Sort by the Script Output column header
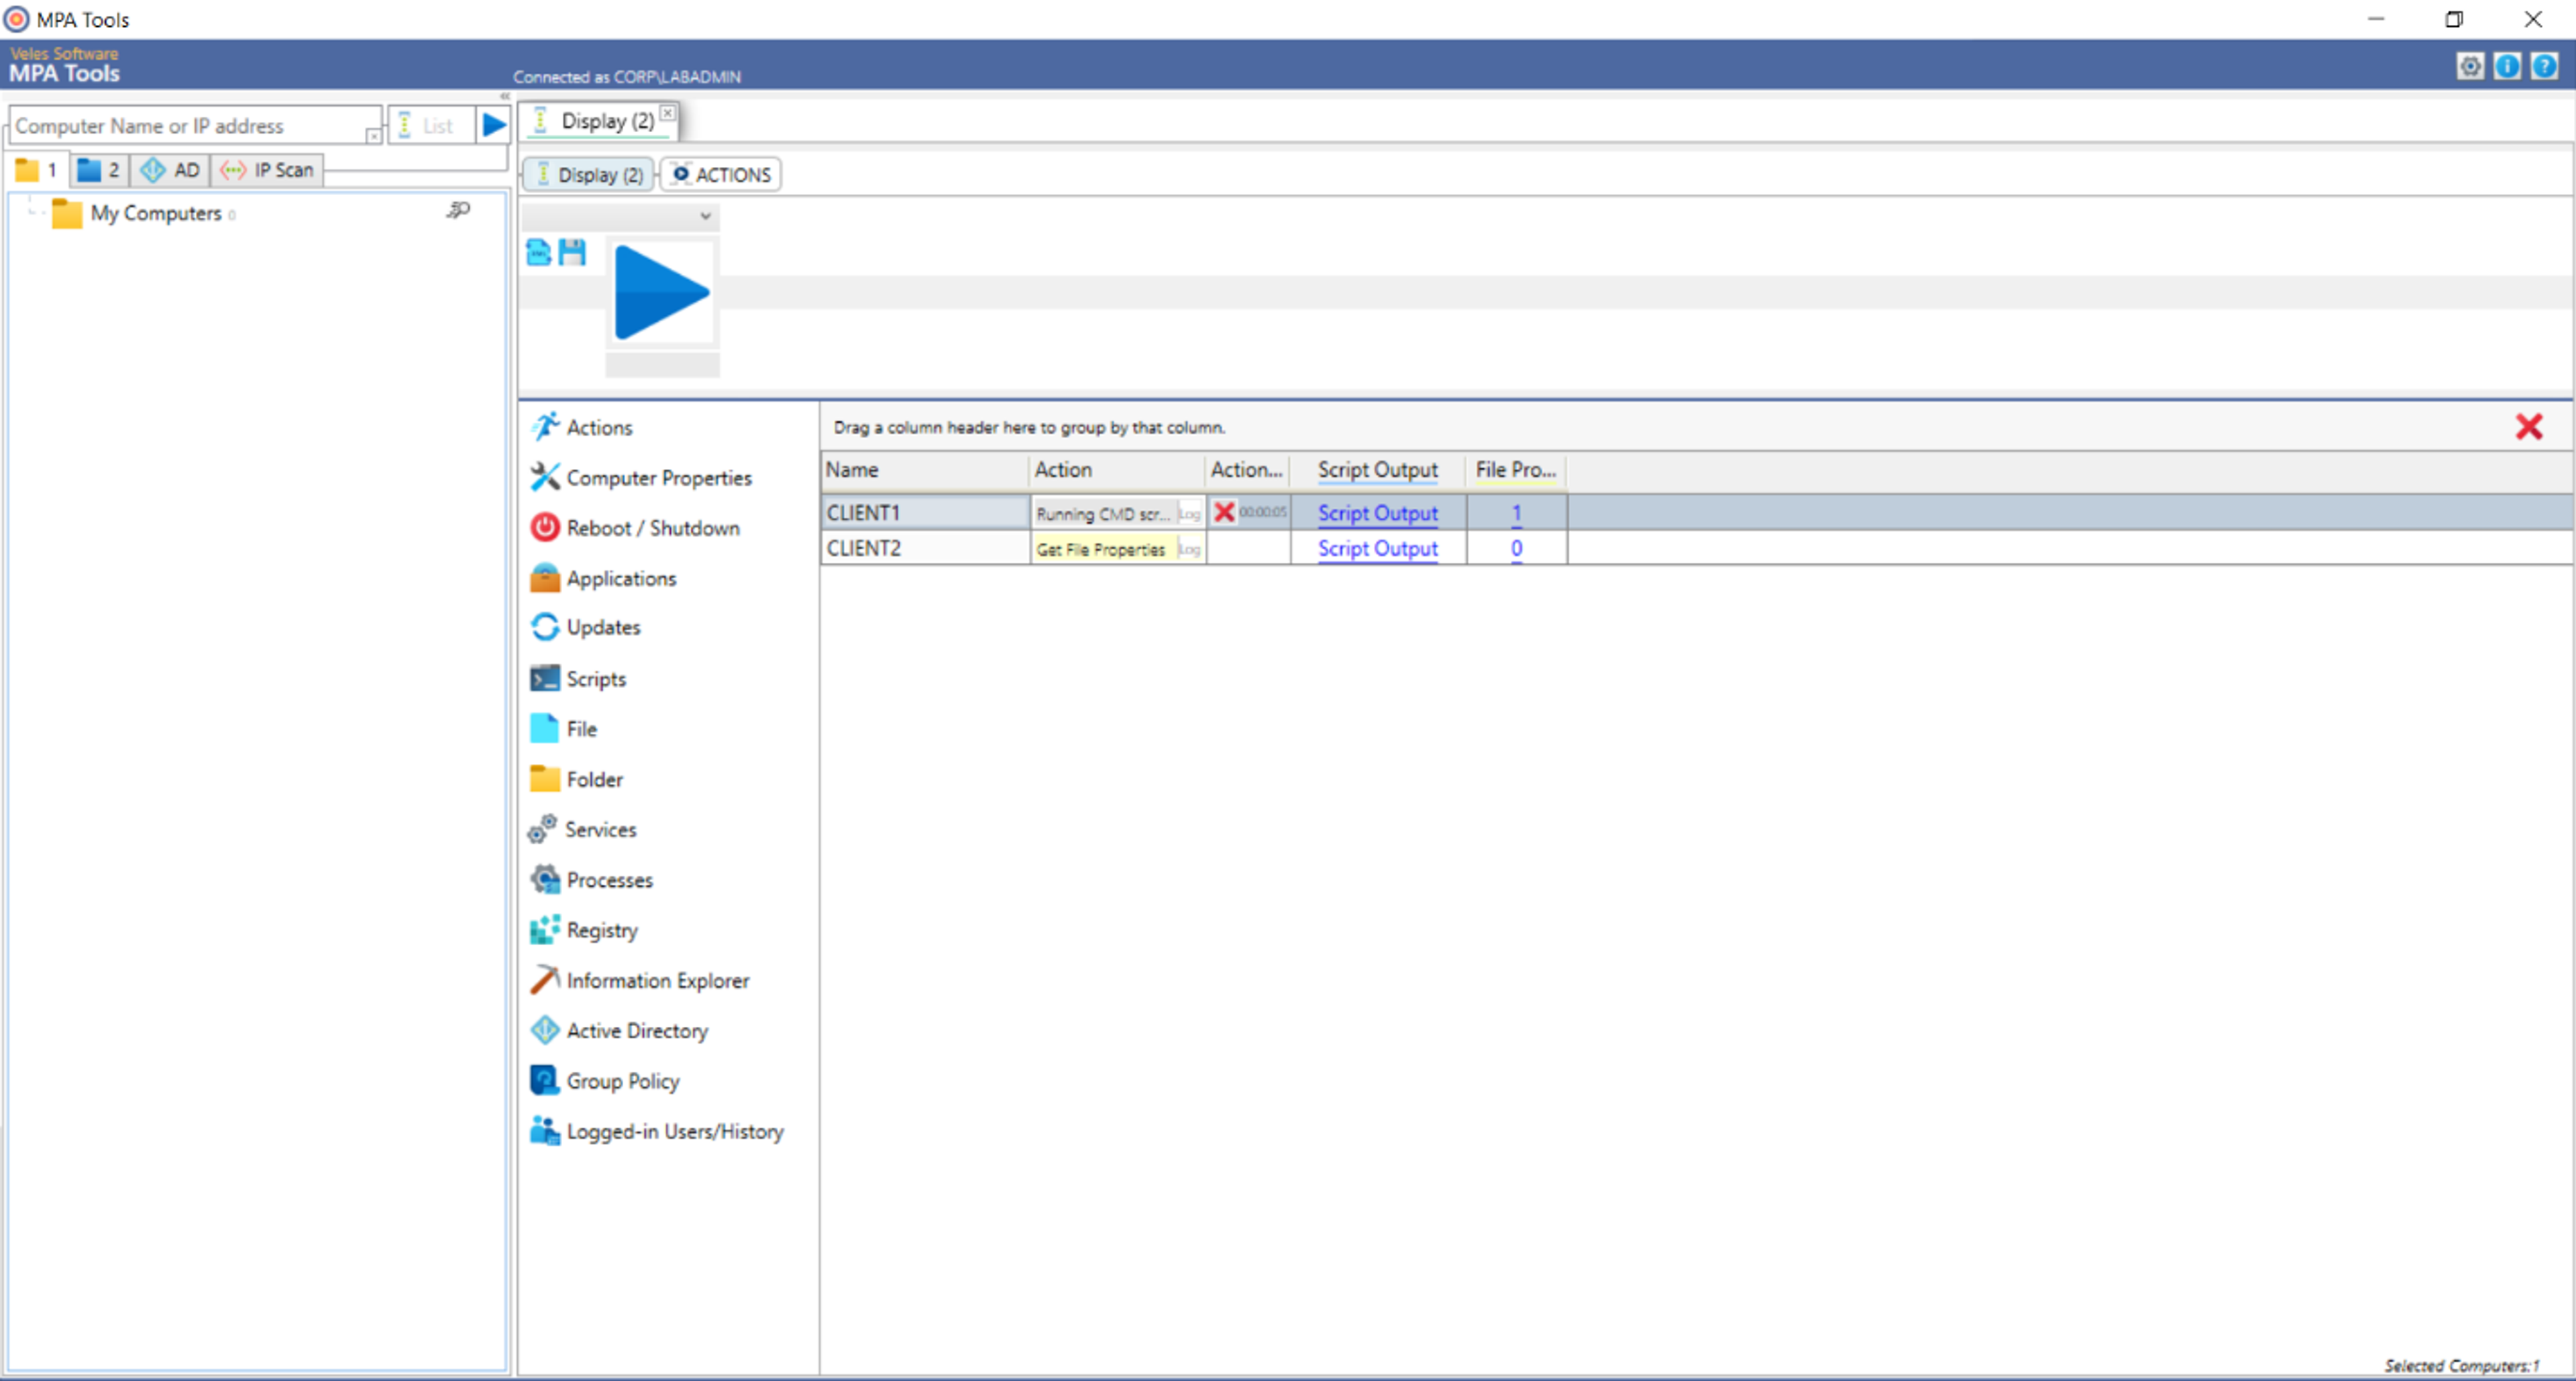Image resolution: width=2576 pixels, height=1381 pixels. (1377, 470)
